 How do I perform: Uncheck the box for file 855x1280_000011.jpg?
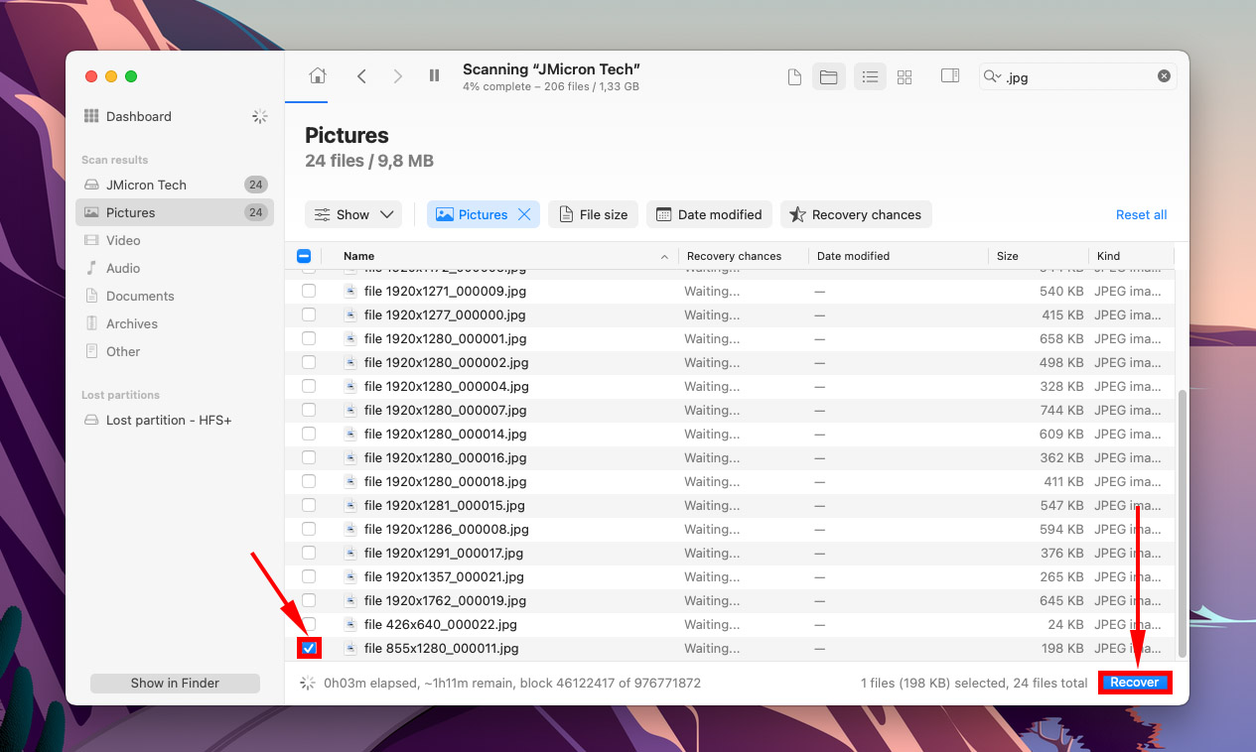(x=309, y=648)
